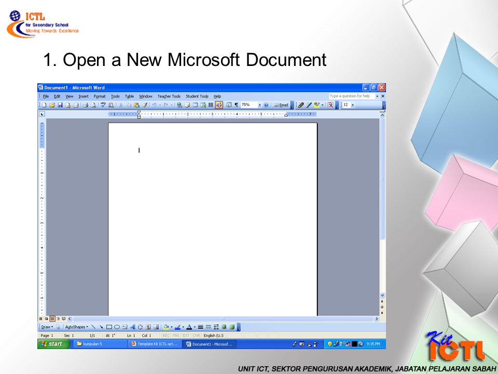Screen dimensions: 498x374
Task: Insert a Text Box from Drawing toolbar
Action: pos(125,327)
